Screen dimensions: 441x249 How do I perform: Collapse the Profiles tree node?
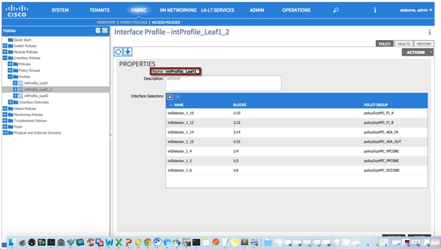(x=10, y=77)
